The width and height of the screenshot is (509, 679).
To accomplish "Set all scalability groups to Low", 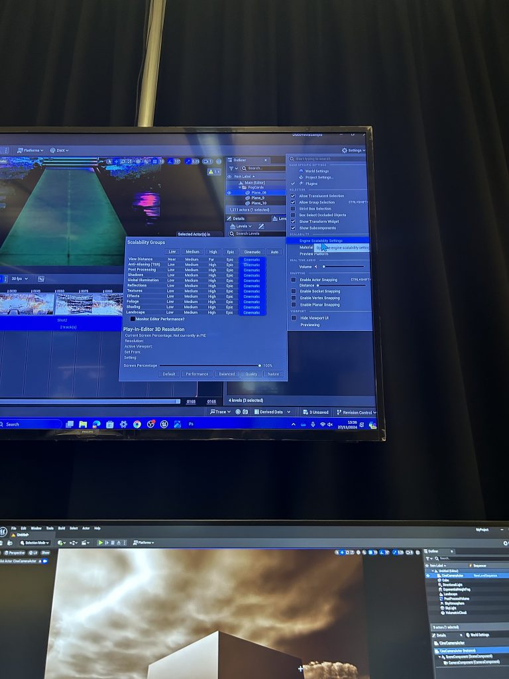I will click(172, 251).
